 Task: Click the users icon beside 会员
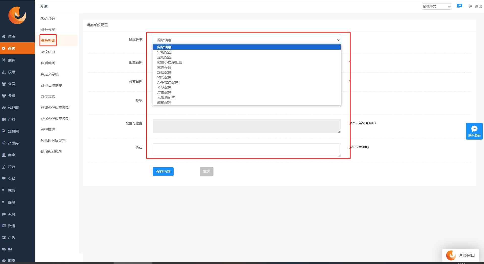tap(4, 84)
